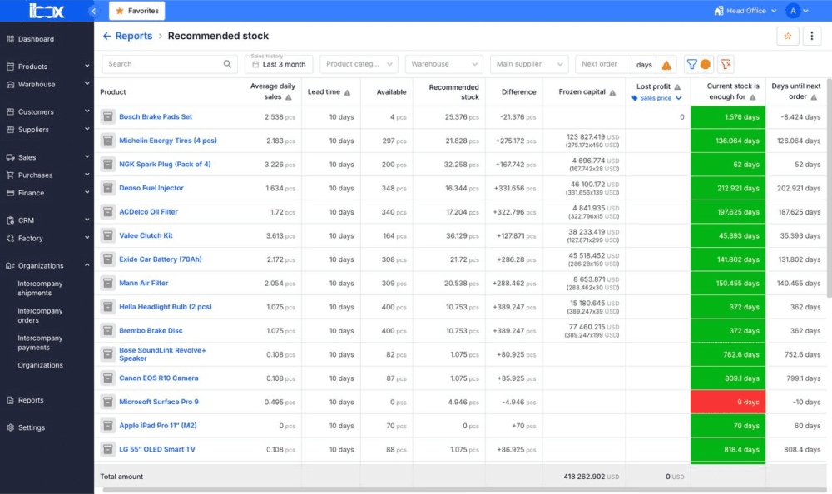The image size is (832, 494).
Task: Expand the Main supplier dropdown
Action: pos(529,64)
